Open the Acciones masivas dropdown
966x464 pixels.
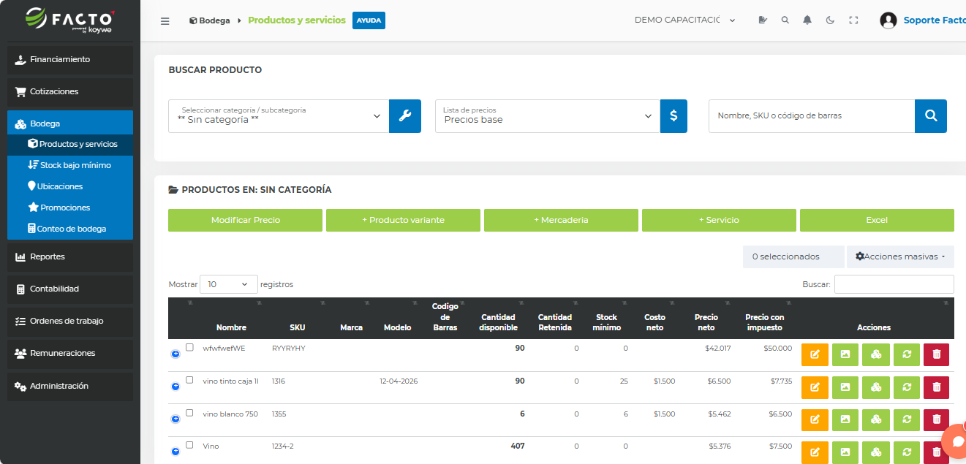pyautogui.click(x=900, y=256)
